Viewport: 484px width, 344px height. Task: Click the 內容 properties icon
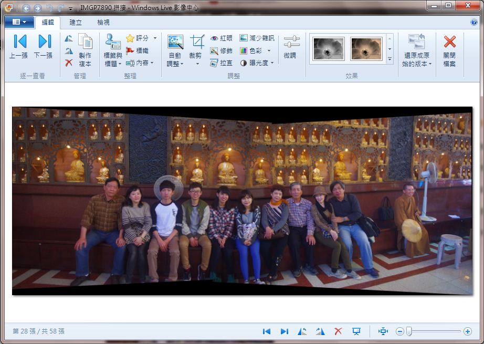[x=130, y=63]
